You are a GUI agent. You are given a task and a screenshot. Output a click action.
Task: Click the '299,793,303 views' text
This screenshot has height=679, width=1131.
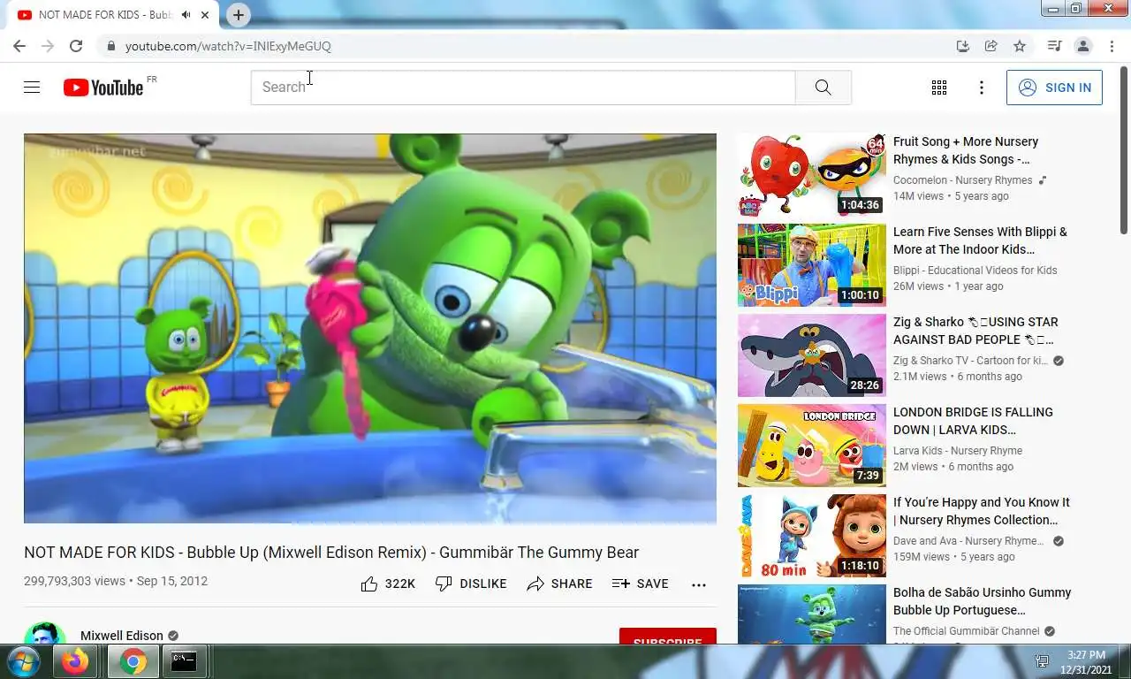coord(74,581)
